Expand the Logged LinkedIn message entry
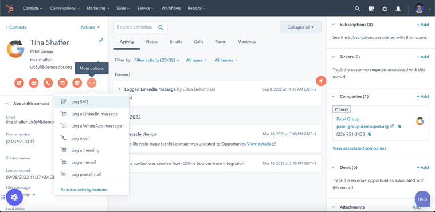 119,89
